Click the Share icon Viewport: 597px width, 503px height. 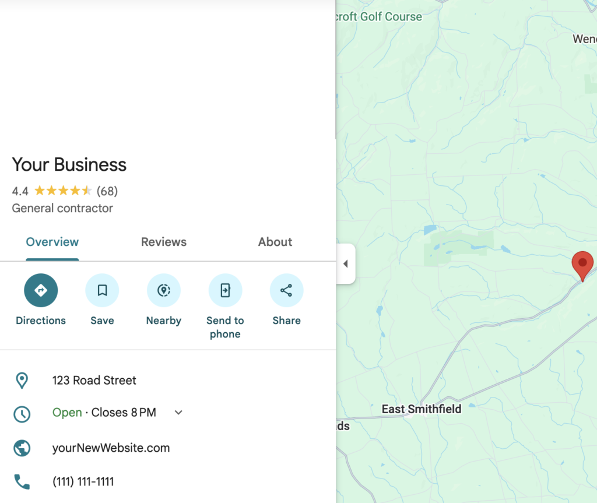[x=286, y=290]
